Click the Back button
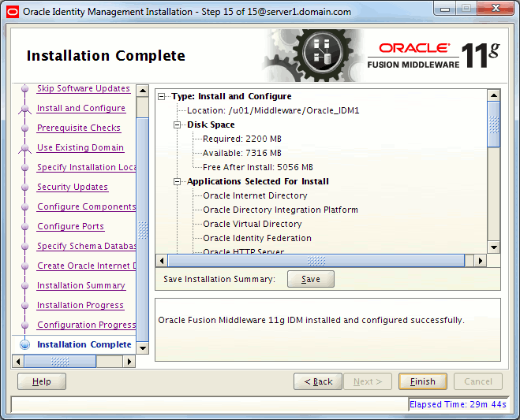Screen dimensions: 520x420 (318, 381)
